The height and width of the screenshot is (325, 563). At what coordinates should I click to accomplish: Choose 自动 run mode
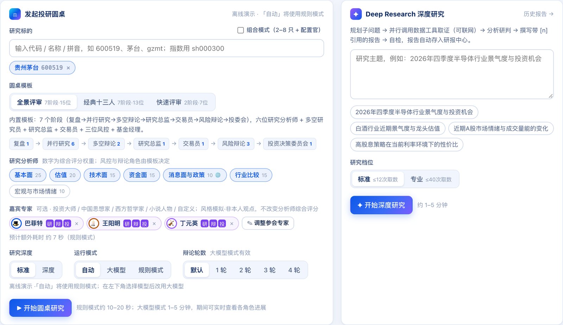click(x=88, y=270)
